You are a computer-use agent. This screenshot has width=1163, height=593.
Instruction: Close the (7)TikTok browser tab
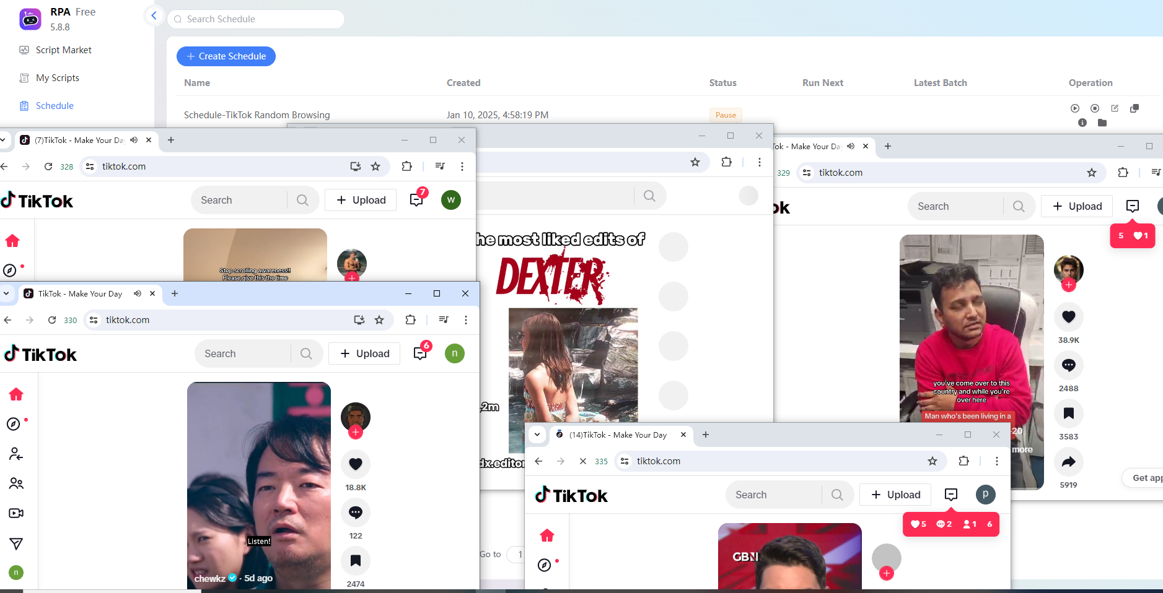(149, 140)
